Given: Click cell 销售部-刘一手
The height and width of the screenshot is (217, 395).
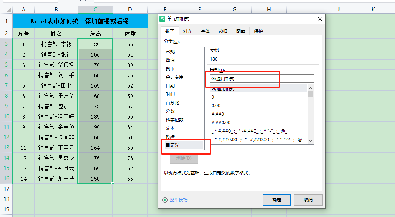Looking at the screenshot, I should pos(56,75).
